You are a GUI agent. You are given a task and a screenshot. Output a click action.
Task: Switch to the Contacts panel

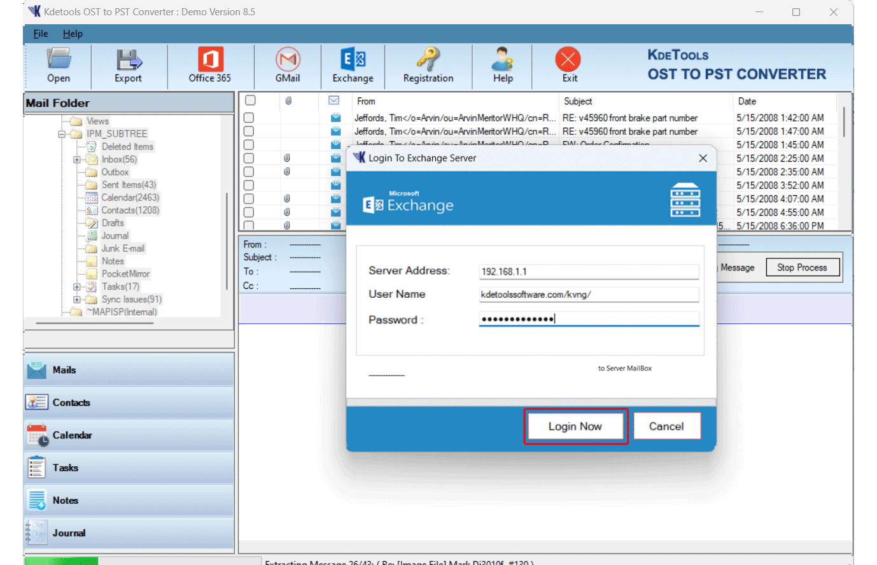pos(71,402)
